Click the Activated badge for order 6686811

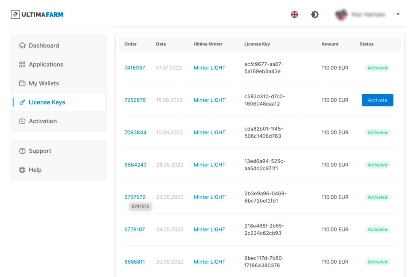coord(377,262)
